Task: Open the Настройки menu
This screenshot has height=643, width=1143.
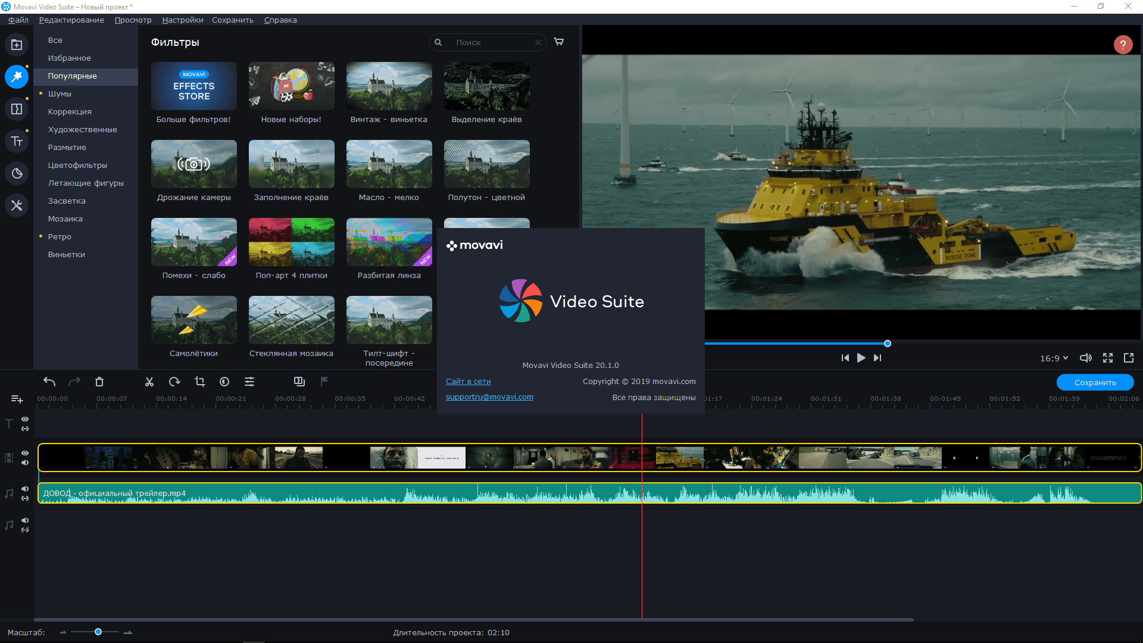Action: pyautogui.click(x=183, y=20)
